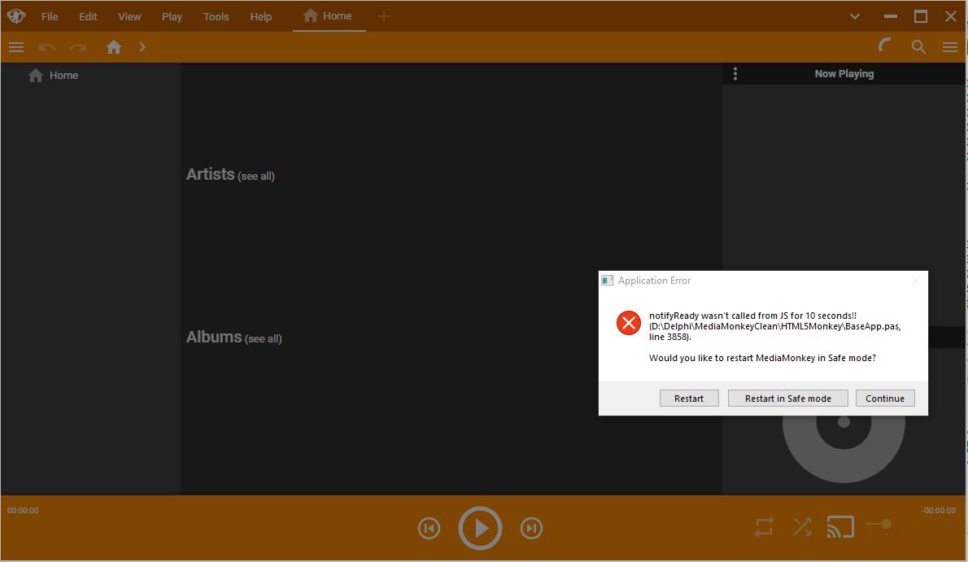
Task: Click Continue in the error dialog
Action: click(x=884, y=398)
